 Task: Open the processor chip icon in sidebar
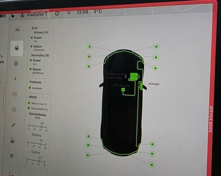coord(16,63)
